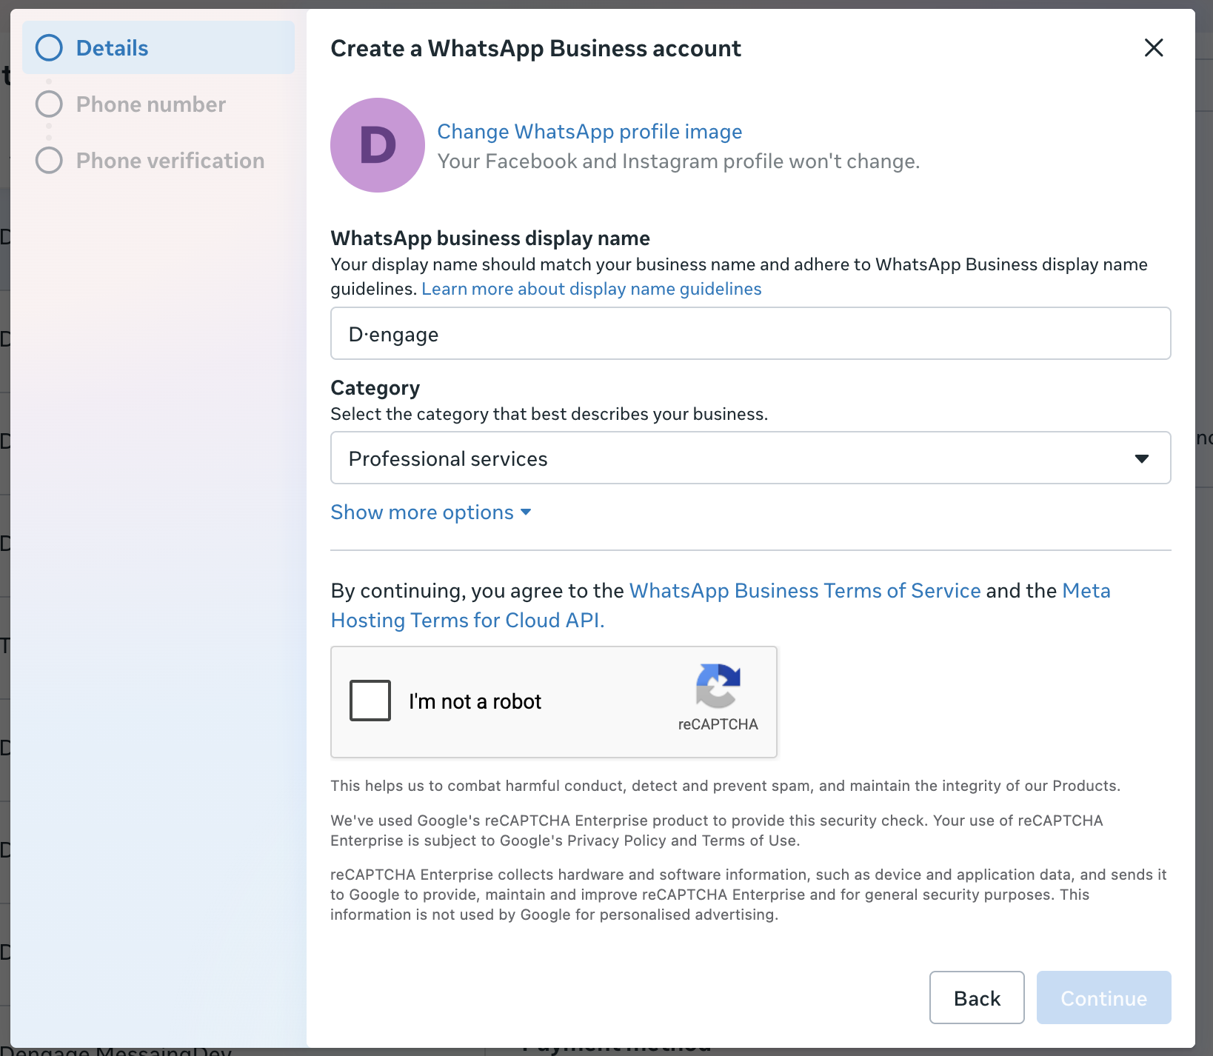Click the 'Category' heading text

click(375, 388)
